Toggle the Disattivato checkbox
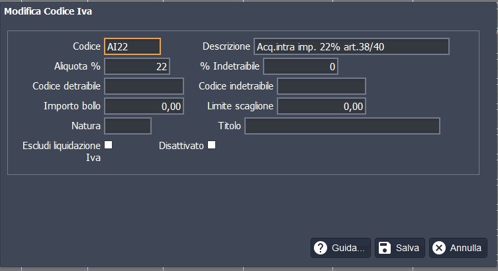This screenshot has width=498, height=271. [x=212, y=145]
